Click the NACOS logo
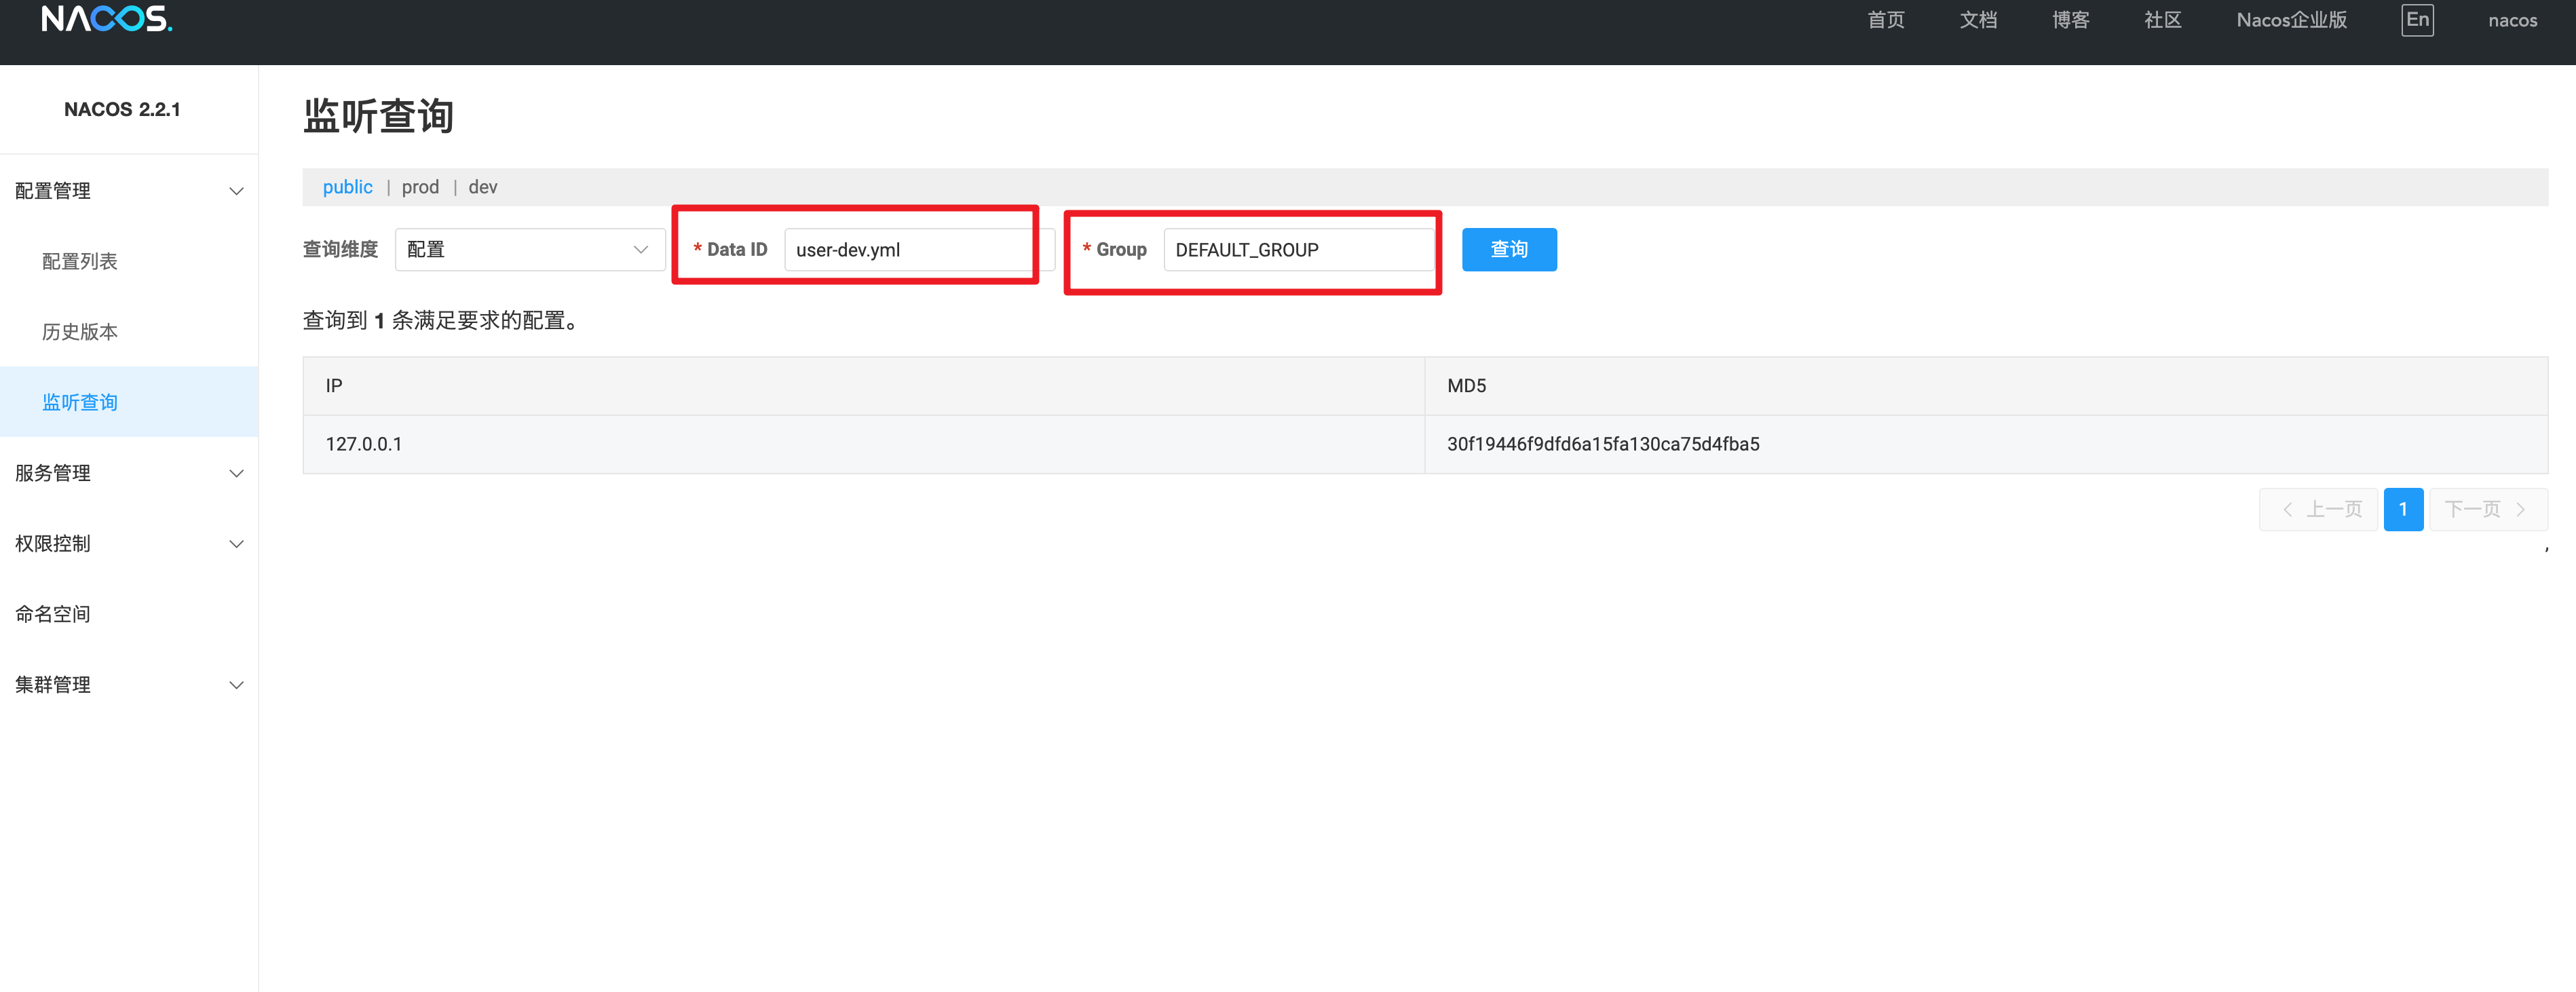This screenshot has width=2576, height=992. (x=107, y=19)
